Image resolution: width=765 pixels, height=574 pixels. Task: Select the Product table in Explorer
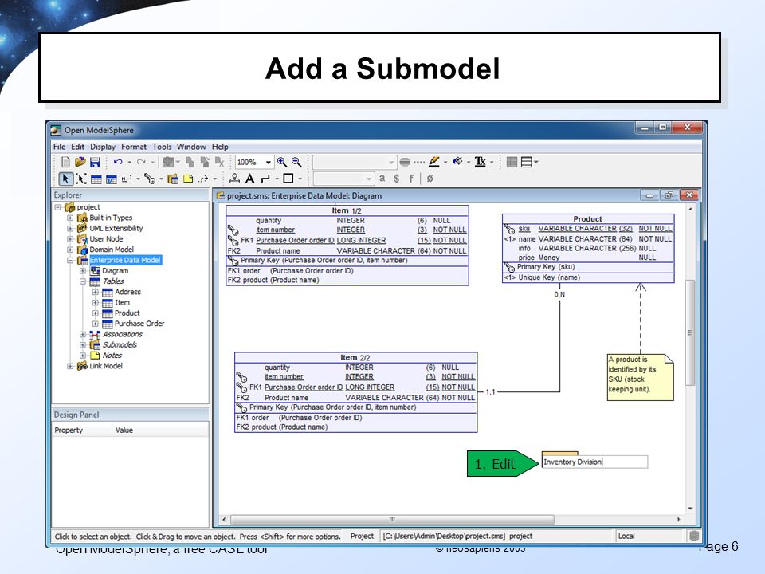[x=127, y=313]
